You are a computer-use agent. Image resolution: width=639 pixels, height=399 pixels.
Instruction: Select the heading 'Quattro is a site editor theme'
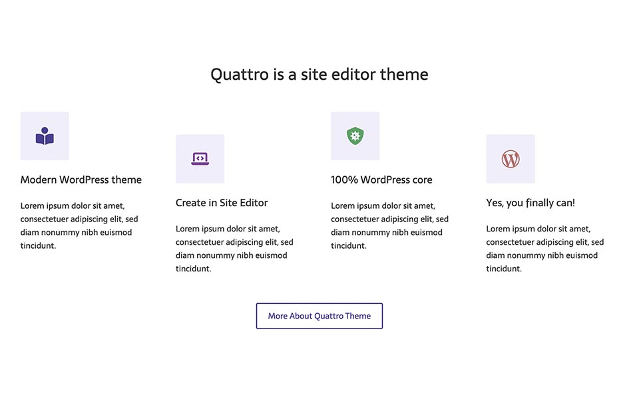coord(319,74)
